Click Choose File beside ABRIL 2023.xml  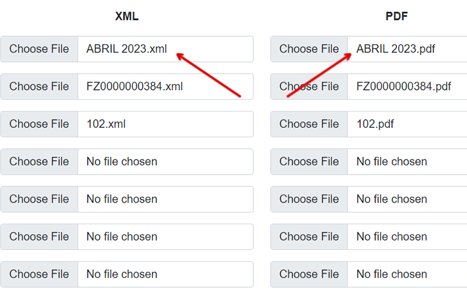[39, 49]
